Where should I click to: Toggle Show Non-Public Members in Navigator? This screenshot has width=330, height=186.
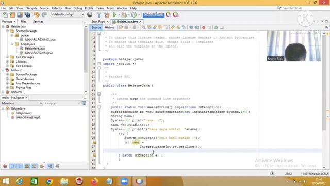(x=27, y=166)
